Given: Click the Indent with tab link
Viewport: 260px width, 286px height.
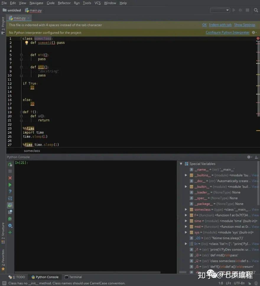Looking at the screenshot, I should [220, 25].
